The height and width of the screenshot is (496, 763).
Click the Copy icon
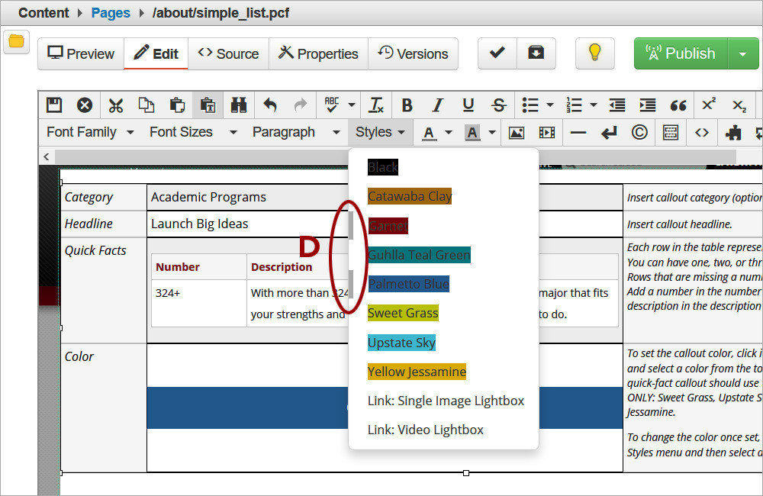pos(146,105)
